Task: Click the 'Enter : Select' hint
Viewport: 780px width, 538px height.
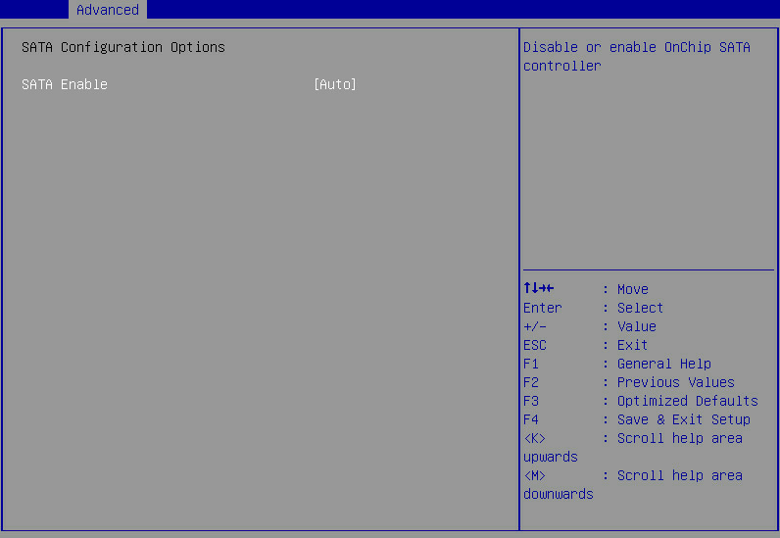Action: 593,308
